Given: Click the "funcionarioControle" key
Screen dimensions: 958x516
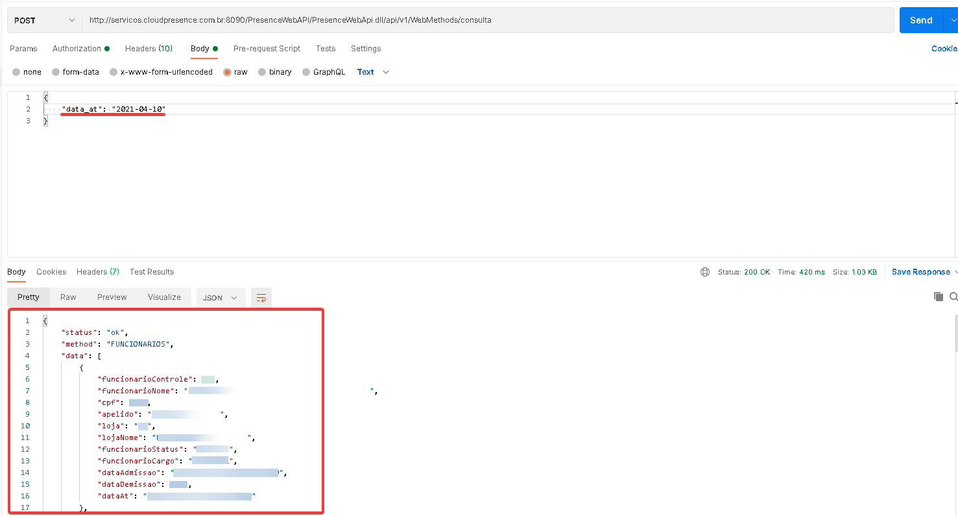Looking at the screenshot, I should tap(147, 379).
